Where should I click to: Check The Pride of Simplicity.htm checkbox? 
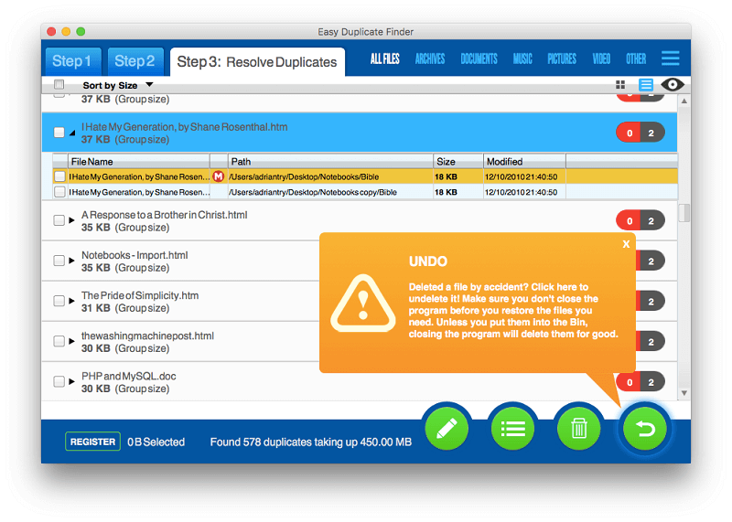59,301
